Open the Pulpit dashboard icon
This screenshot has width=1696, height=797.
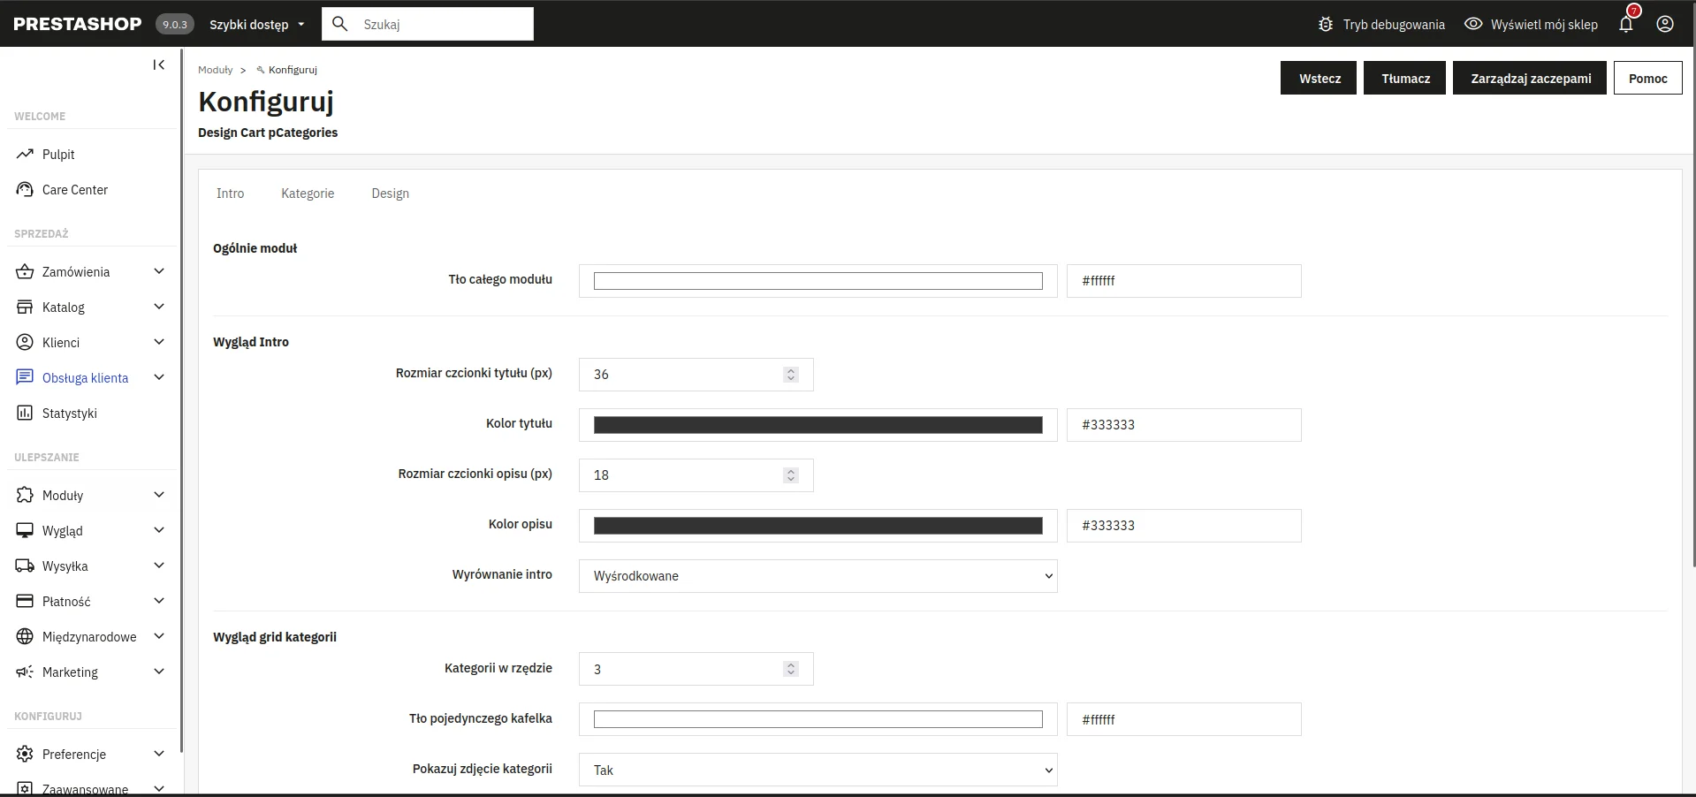coord(25,154)
